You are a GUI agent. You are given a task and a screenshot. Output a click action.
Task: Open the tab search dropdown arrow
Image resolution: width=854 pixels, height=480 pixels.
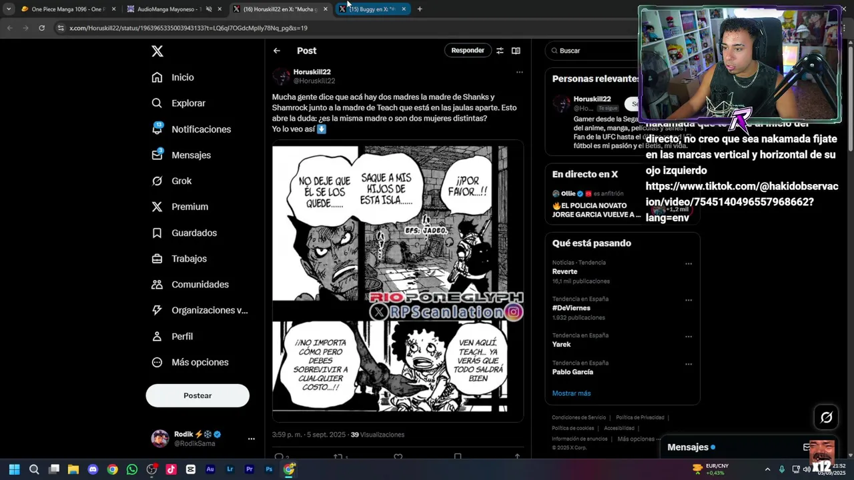click(x=8, y=9)
